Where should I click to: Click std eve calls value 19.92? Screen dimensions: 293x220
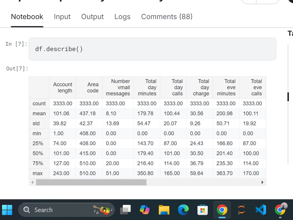249,123
